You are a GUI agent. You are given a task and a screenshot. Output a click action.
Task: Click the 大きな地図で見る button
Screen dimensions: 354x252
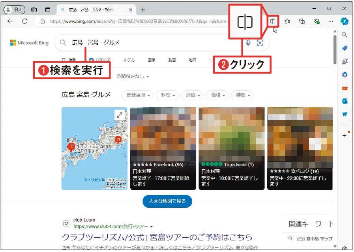pos(167,201)
